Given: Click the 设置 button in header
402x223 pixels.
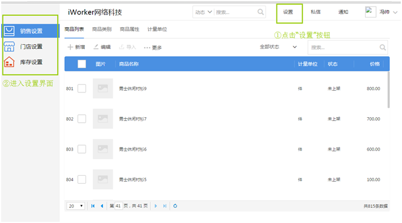Looking at the screenshot, I should pos(288,12).
